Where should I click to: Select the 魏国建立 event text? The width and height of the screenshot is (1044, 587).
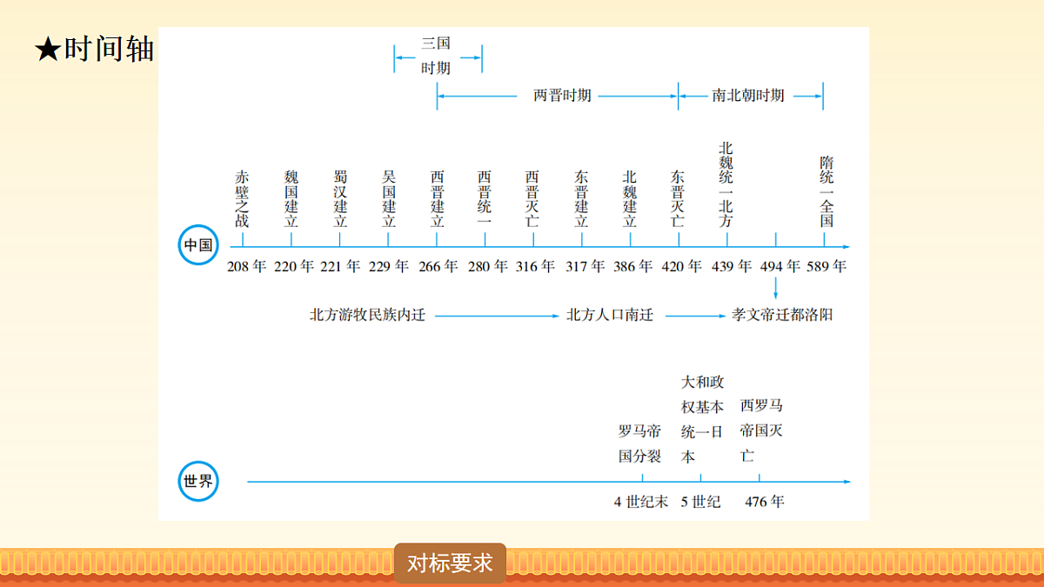click(x=291, y=199)
